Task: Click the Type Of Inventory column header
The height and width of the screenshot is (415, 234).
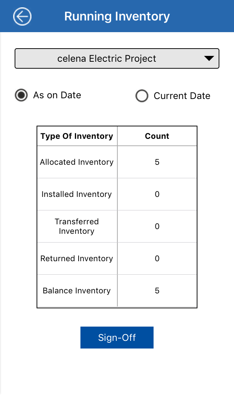Action: 77,136
